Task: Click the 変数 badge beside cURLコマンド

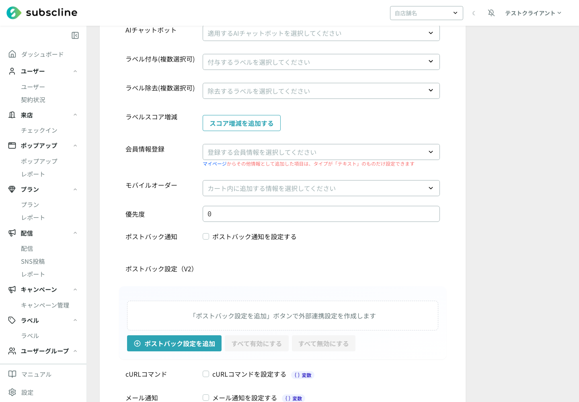Action: coord(303,375)
